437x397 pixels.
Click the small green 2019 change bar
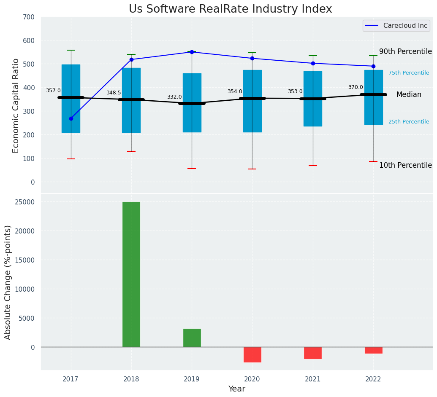click(x=192, y=338)
